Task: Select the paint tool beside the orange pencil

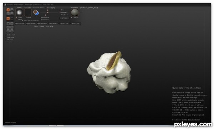Action: pos(12,10)
